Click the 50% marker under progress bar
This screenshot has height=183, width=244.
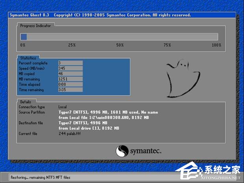pos(120,45)
